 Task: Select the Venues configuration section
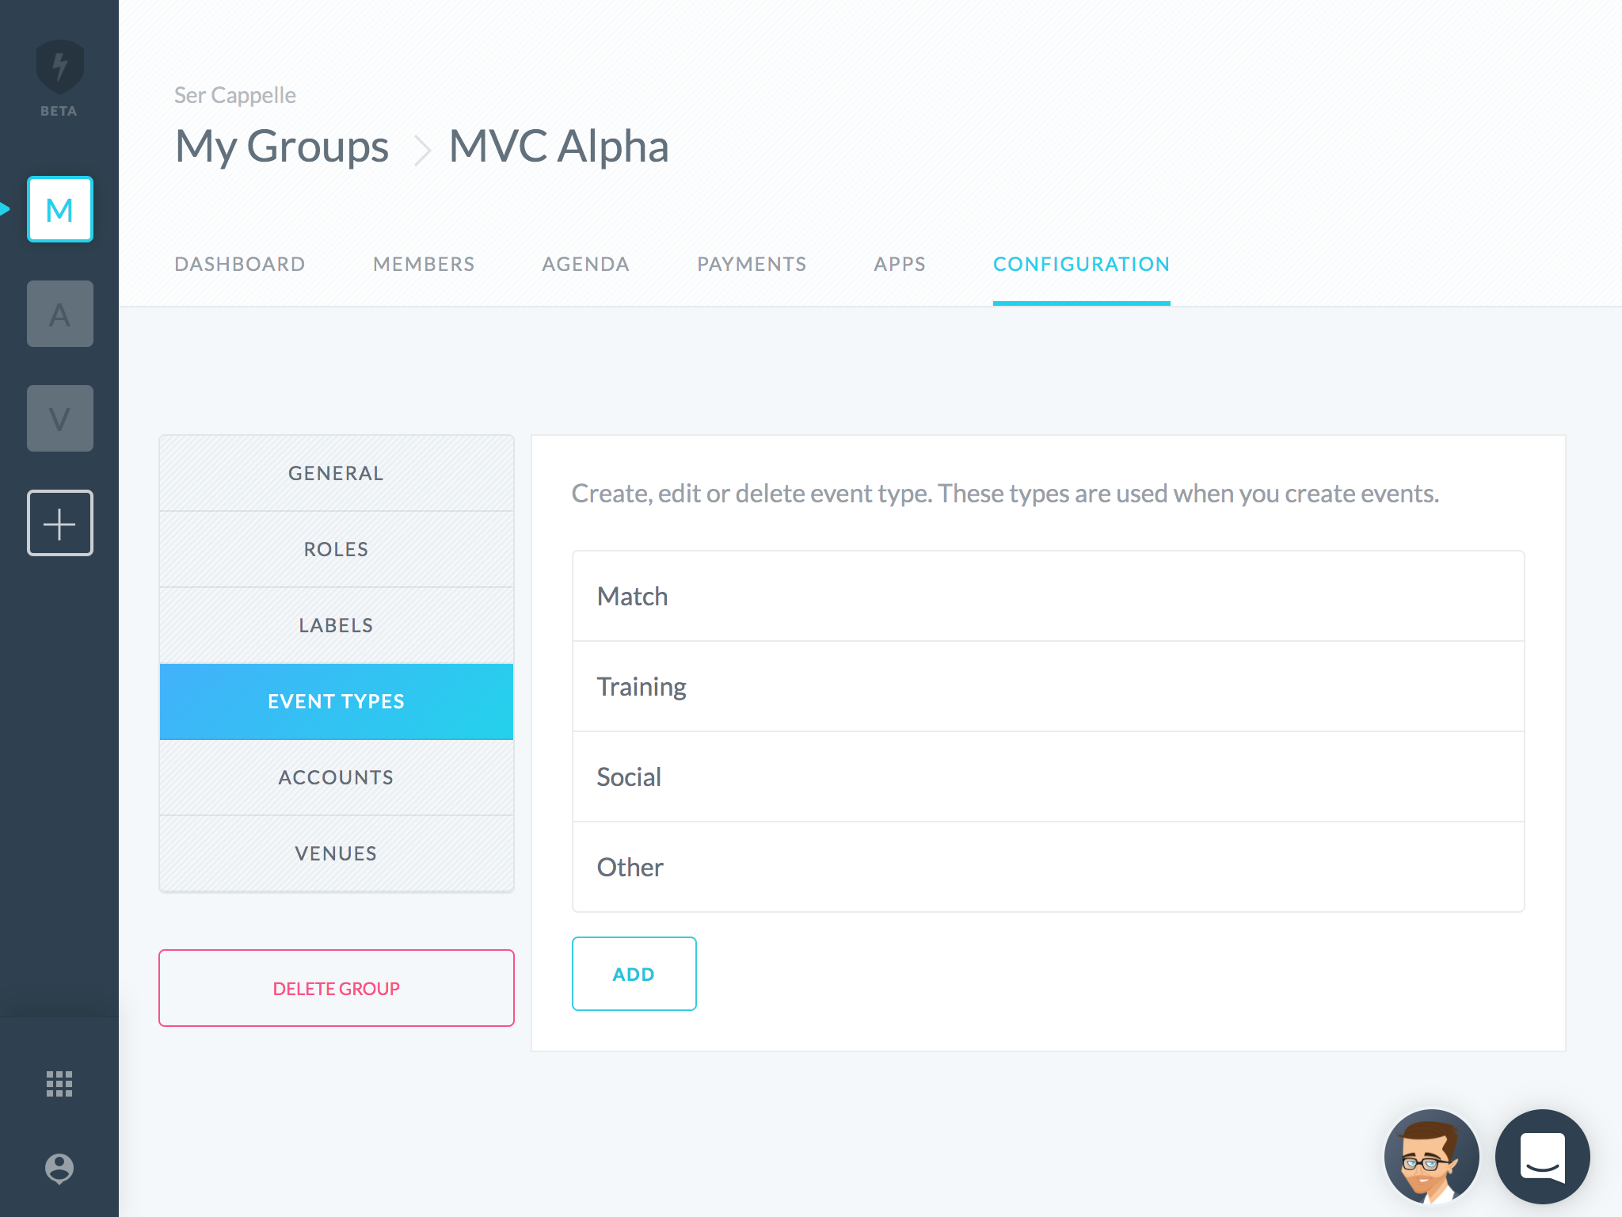tap(337, 853)
